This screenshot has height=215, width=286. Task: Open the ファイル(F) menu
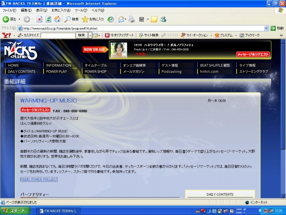(9, 10)
